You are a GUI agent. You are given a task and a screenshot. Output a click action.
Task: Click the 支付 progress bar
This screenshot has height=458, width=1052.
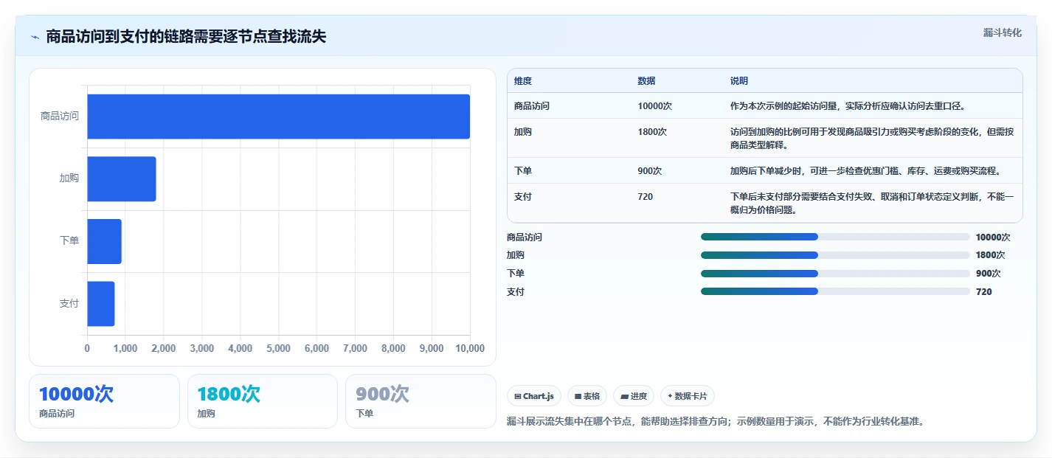point(835,291)
